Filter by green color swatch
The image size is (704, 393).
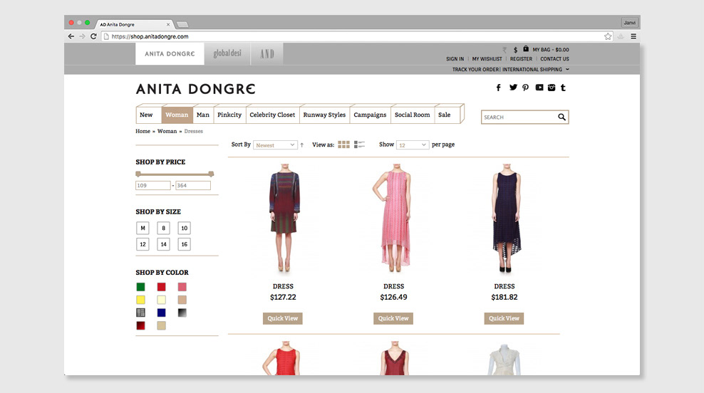(x=140, y=287)
